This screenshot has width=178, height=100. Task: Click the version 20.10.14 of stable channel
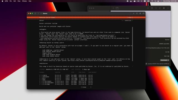click(x=58, y=75)
